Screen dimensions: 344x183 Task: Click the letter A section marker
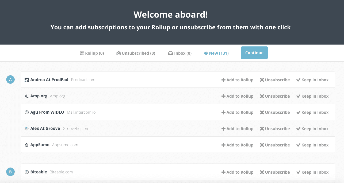[x=10, y=79]
